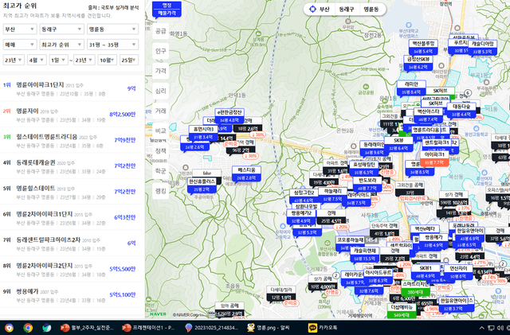Open the orange 아이파크1 map marker
510x335 pixels.
pyautogui.click(x=434, y=158)
